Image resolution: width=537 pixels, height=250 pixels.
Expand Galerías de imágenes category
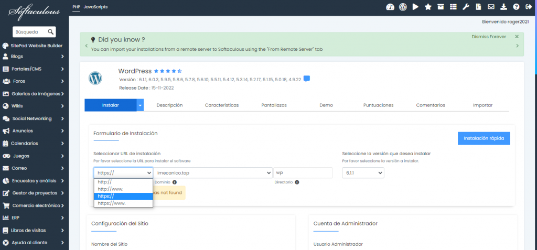click(x=34, y=93)
